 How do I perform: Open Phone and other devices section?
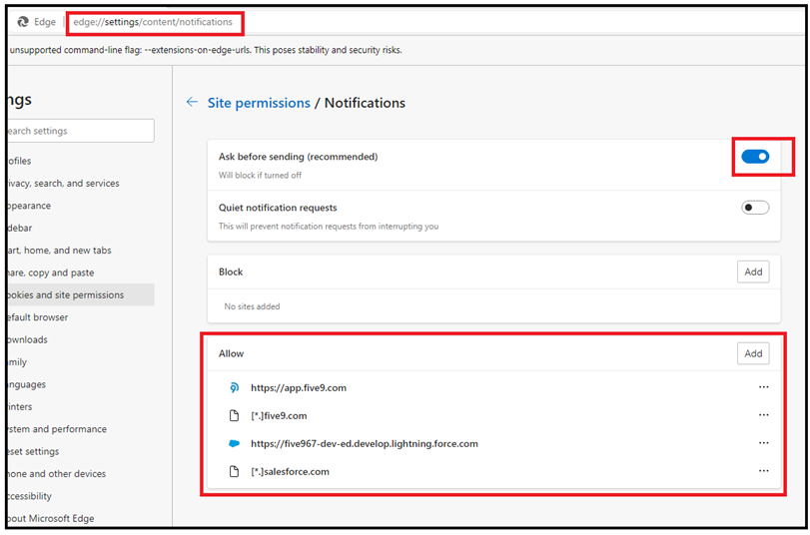pos(81,473)
